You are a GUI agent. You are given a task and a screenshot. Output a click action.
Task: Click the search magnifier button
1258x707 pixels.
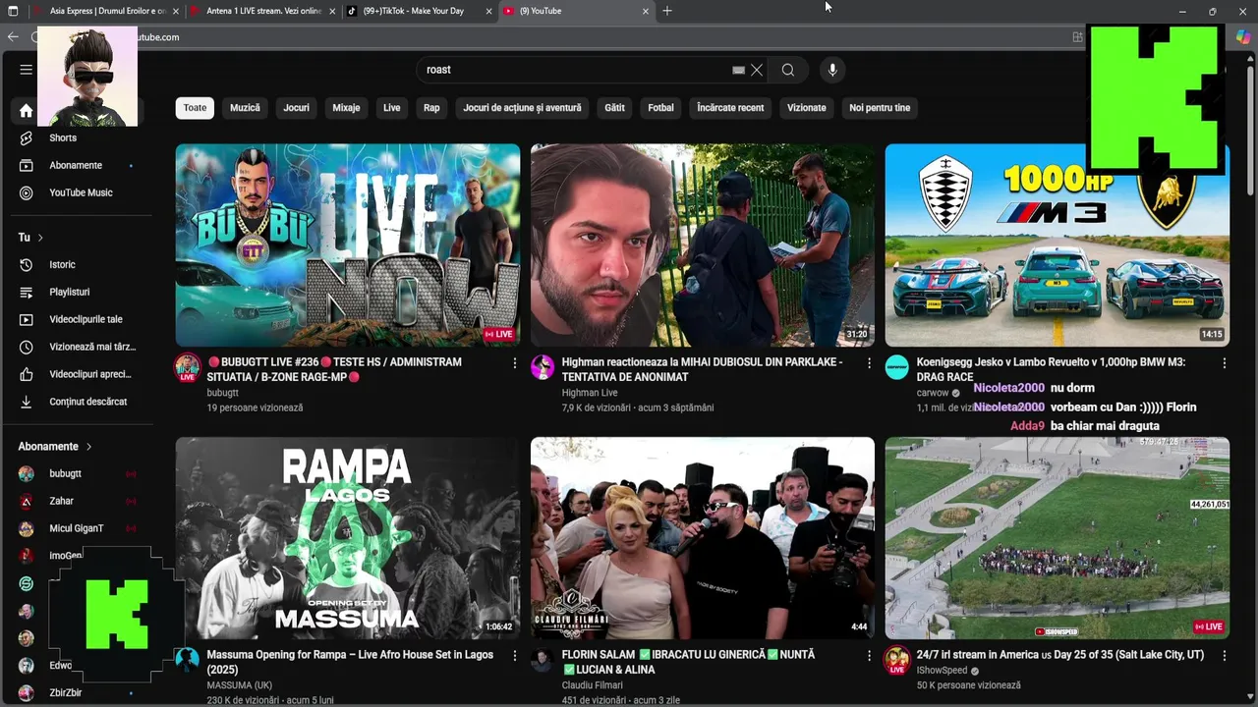(788, 70)
